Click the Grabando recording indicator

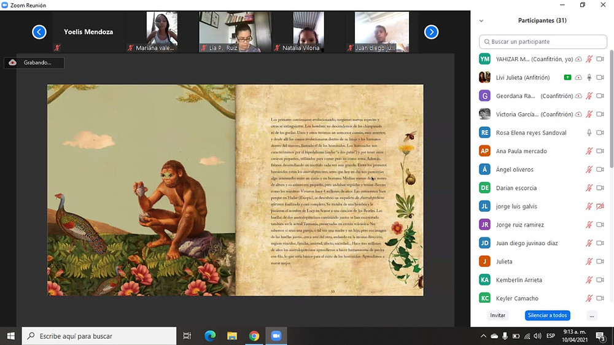(x=34, y=63)
